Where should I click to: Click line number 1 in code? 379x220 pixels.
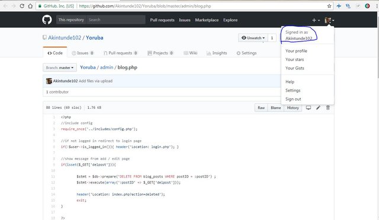54,117
